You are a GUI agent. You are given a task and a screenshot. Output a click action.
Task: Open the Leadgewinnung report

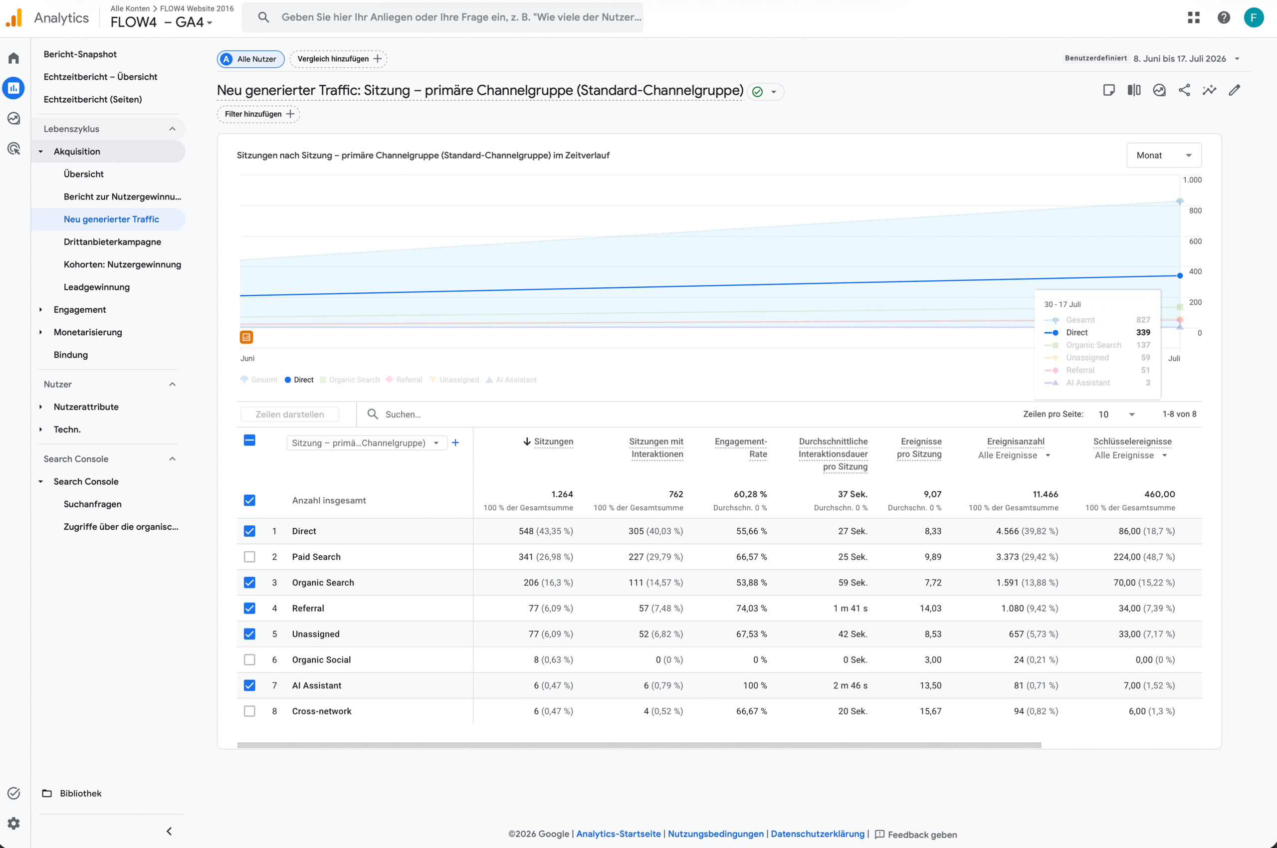(x=97, y=287)
